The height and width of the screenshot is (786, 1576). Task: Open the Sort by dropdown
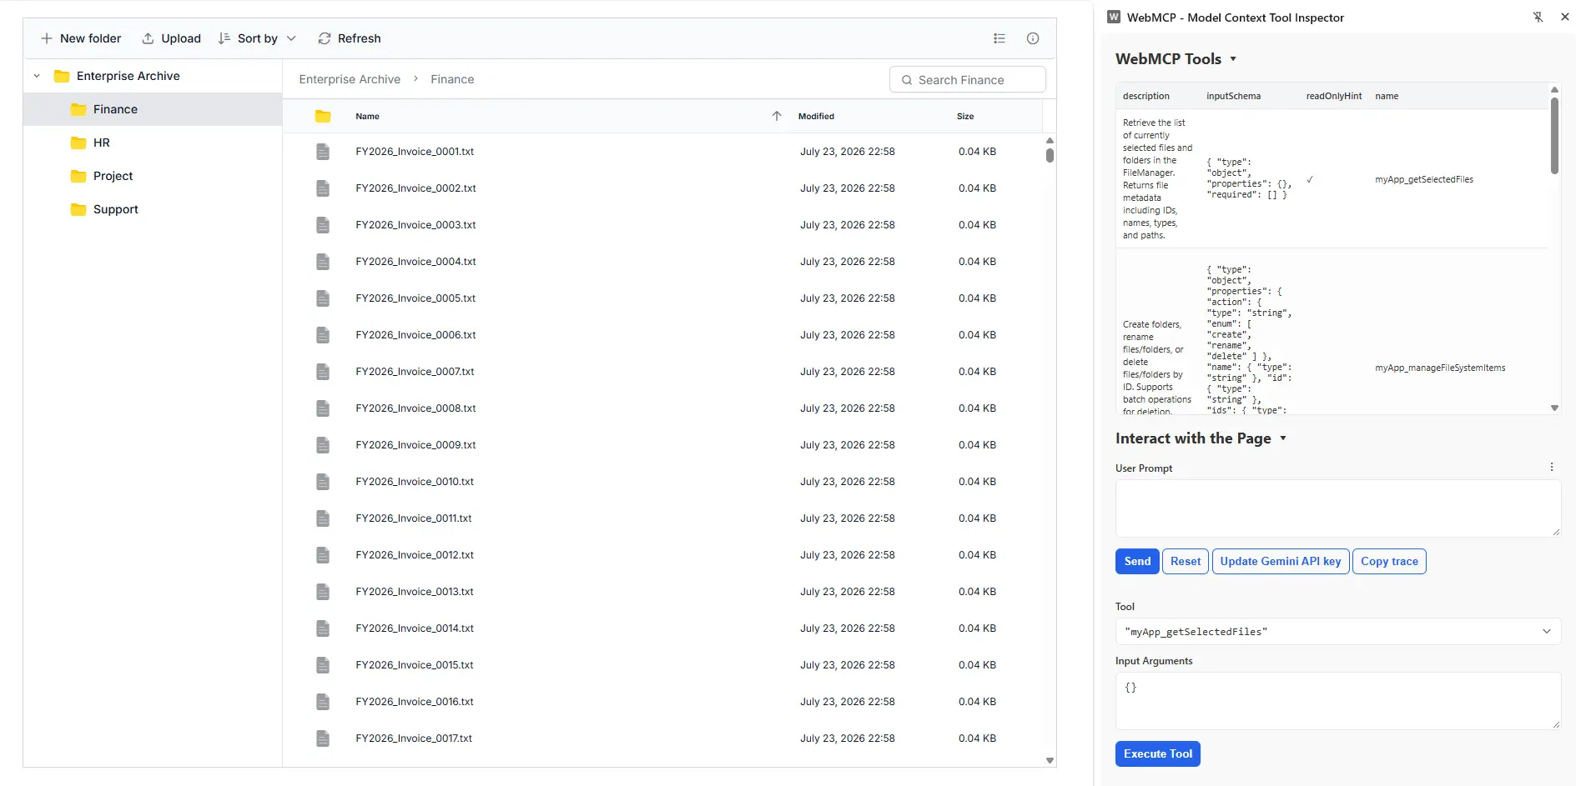click(x=257, y=38)
